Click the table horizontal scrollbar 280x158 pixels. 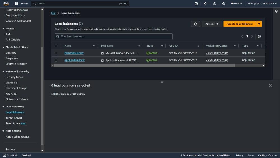pyautogui.click(x=144, y=65)
